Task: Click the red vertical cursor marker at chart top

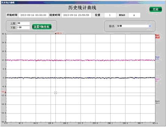Action: 55,33
